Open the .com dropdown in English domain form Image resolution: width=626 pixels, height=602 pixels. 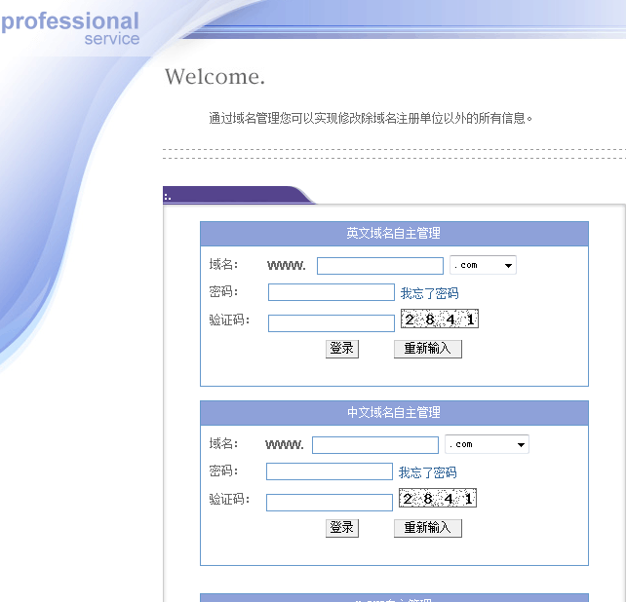pyautogui.click(x=483, y=265)
